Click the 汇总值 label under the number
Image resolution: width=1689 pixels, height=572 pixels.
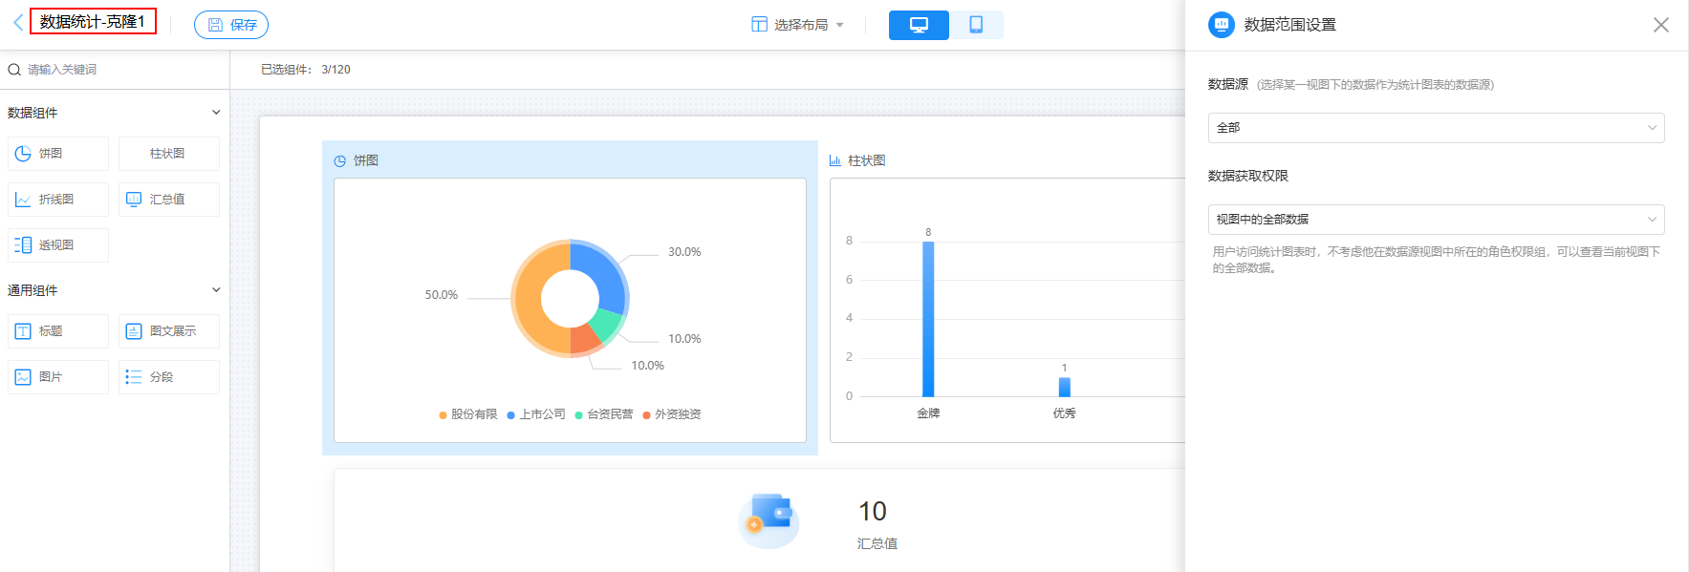(877, 543)
